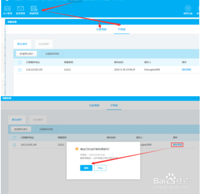This screenshot has height=194, width=200.
Task: Click dialog question 确定对所选IP解除屏蔽吗
Action: click(x=95, y=149)
